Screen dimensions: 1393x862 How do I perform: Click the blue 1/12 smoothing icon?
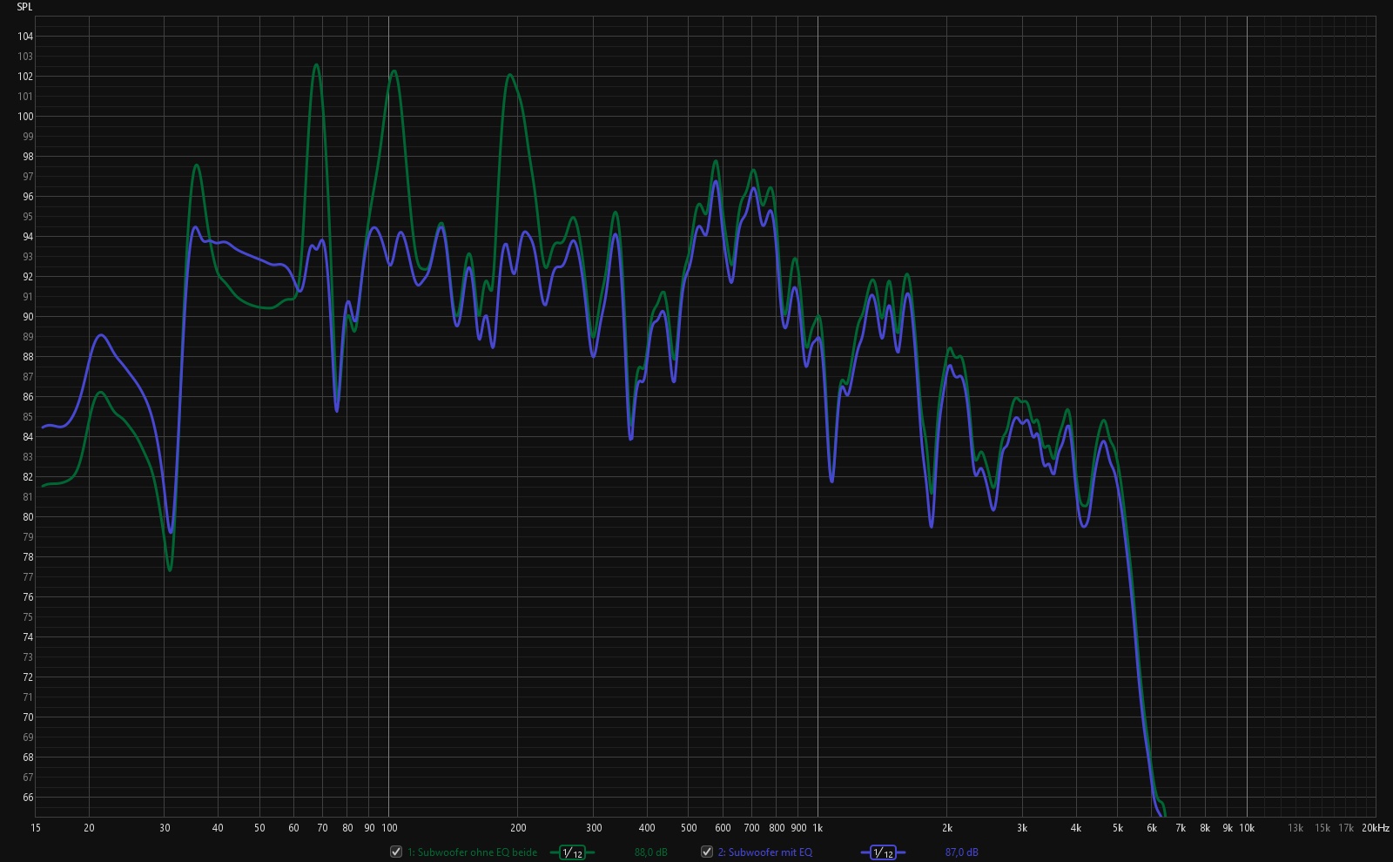pyautogui.click(x=883, y=852)
